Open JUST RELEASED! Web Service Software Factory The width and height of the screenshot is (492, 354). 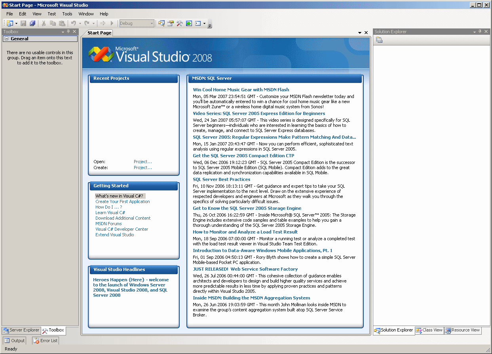coord(245,269)
